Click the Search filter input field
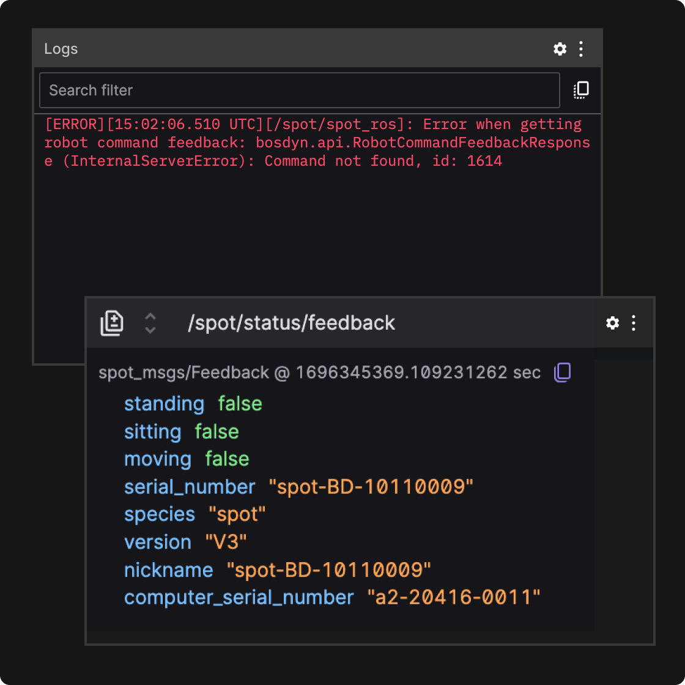The width and height of the screenshot is (685, 685). coord(299,91)
